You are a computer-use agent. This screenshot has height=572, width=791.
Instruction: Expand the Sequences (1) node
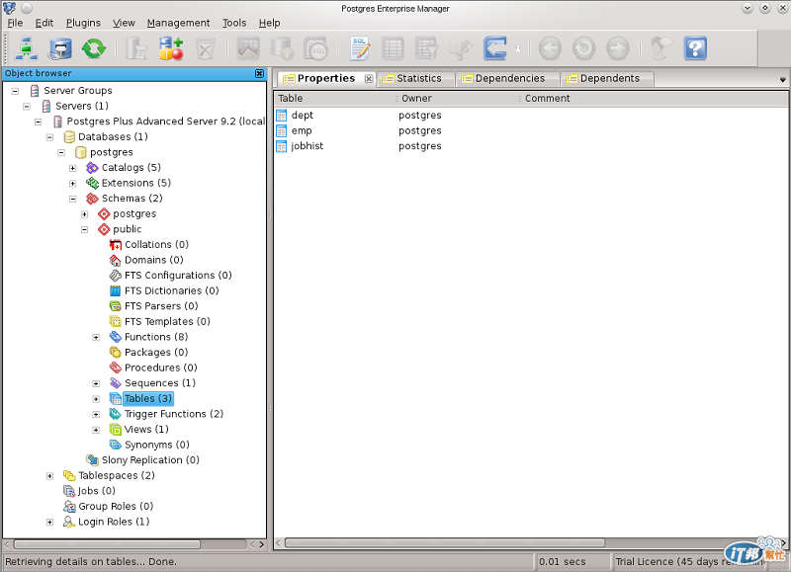point(96,384)
